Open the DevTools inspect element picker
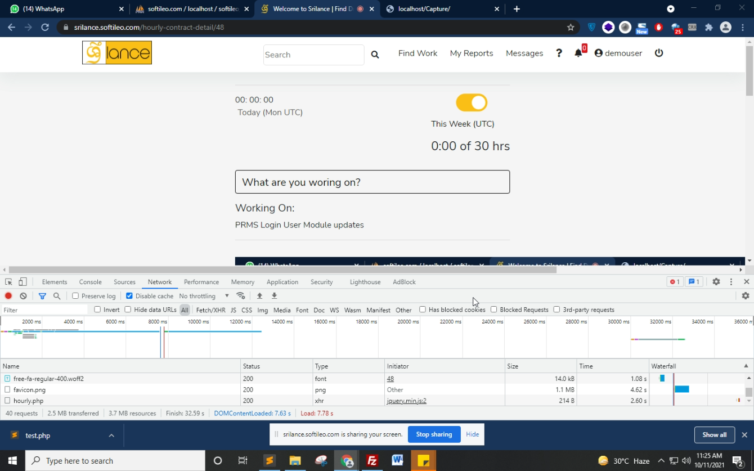754x471 pixels. tap(8, 282)
